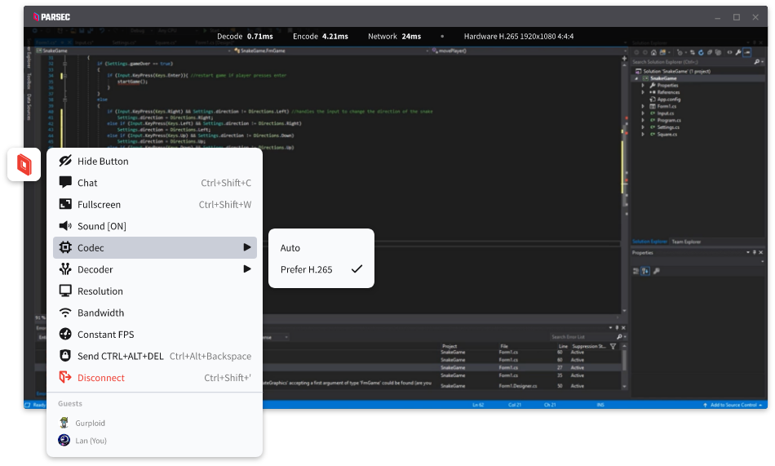Click the Parsec logo in title bar
This screenshot has width=775, height=466.
point(51,17)
